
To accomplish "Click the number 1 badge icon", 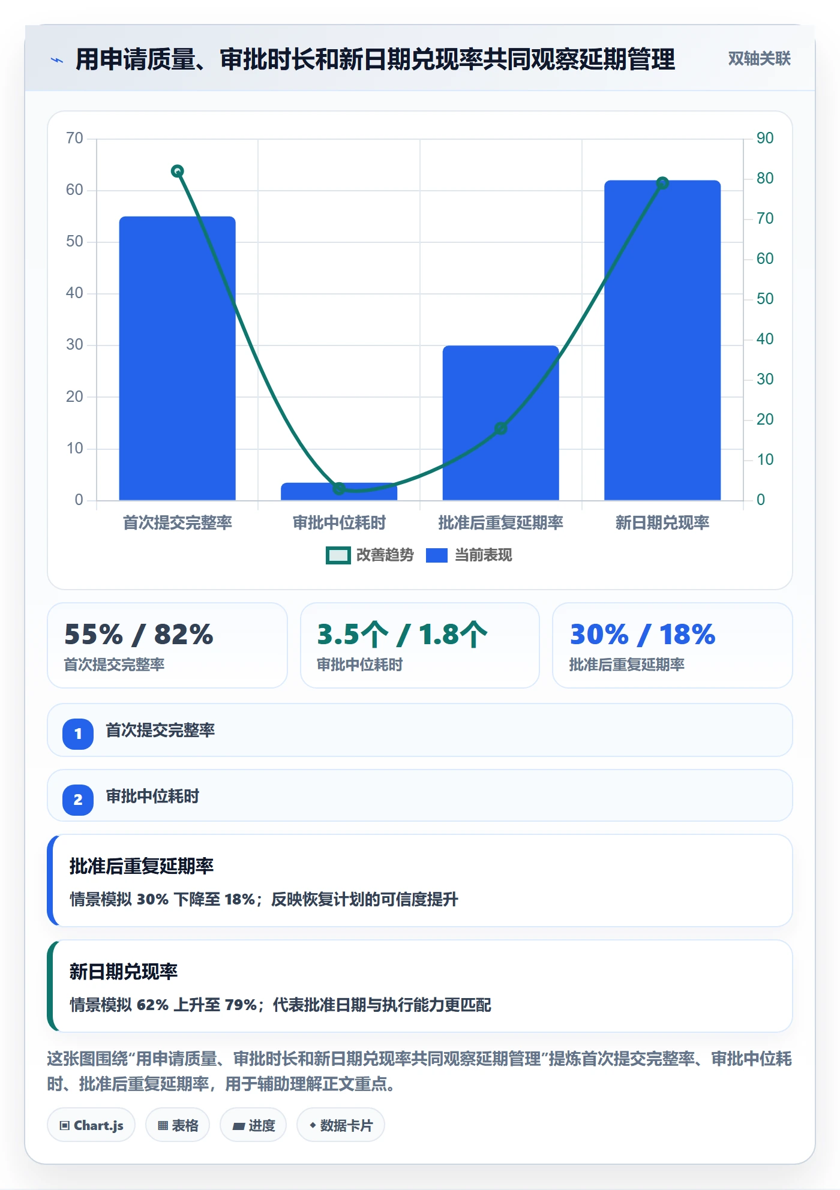I will point(78,734).
